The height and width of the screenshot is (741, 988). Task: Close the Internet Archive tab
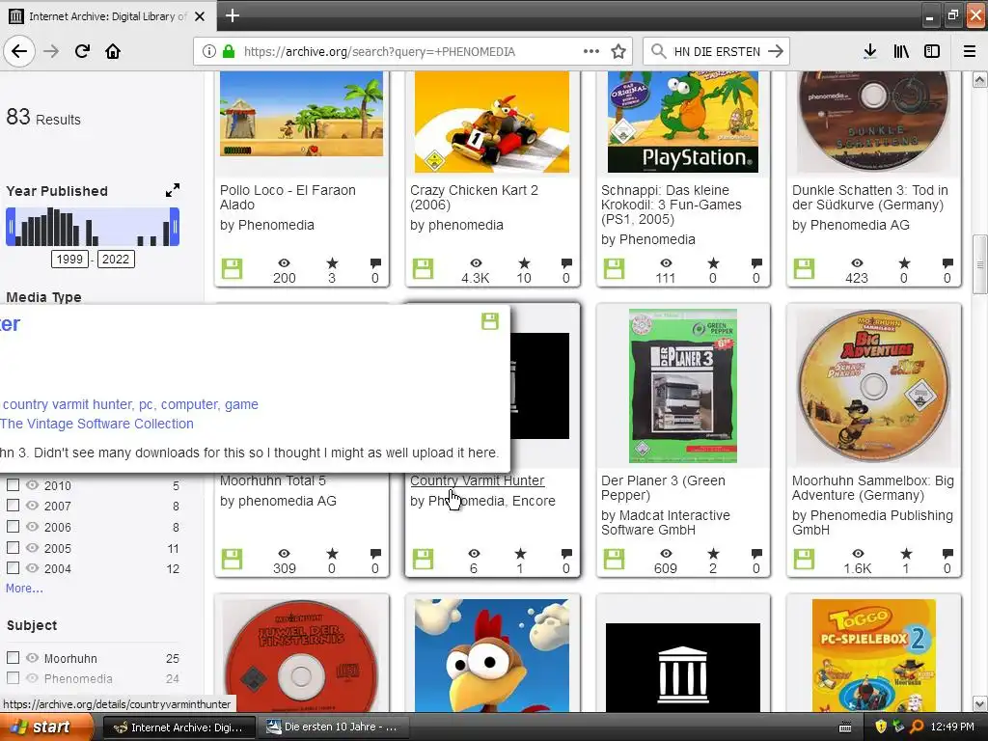pos(200,16)
